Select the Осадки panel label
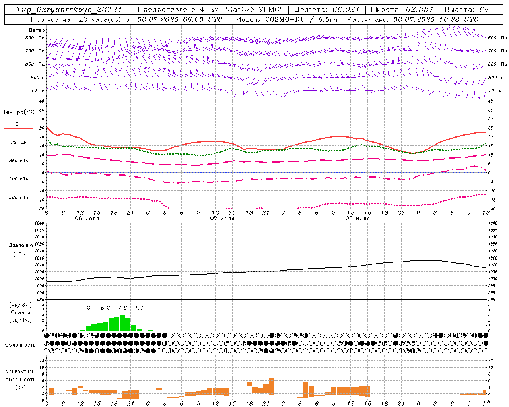The width and height of the screenshot is (509, 407). coord(20,312)
